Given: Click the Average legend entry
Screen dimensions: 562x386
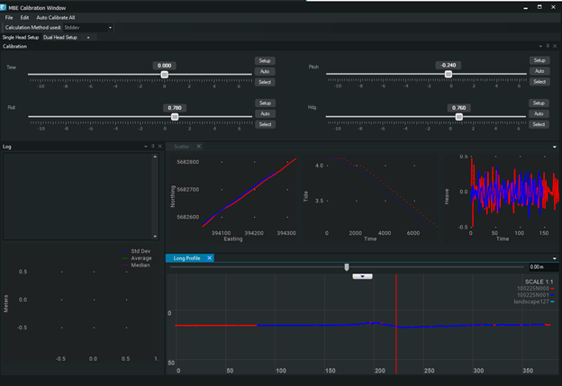Looking at the screenshot, I should pyautogui.click(x=137, y=258).
